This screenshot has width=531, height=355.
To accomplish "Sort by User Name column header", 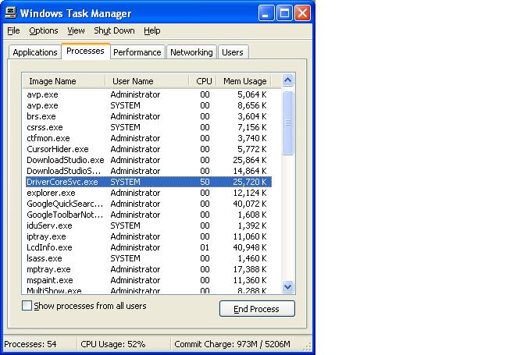I will click(x=147, y=81).
